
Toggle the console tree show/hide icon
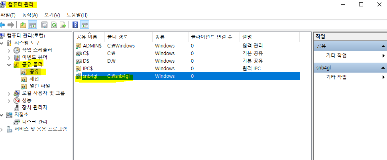pos(32,25)
